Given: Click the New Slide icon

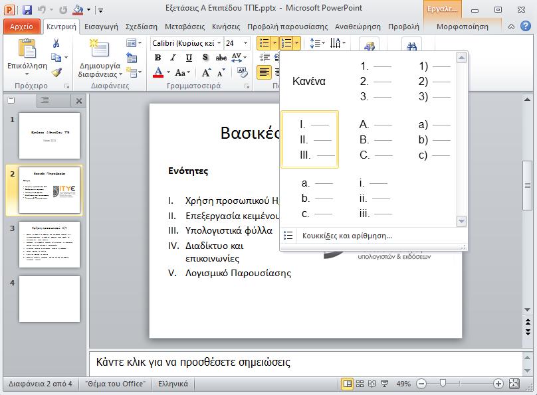Looking at the screenshot, I should pyautogui.click(x=100, y=48).
